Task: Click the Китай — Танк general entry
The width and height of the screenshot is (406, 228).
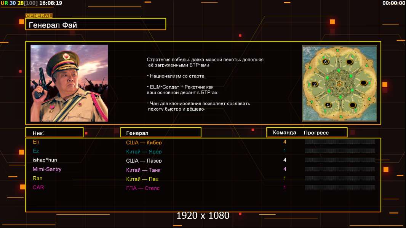Action: coord(143,170)
